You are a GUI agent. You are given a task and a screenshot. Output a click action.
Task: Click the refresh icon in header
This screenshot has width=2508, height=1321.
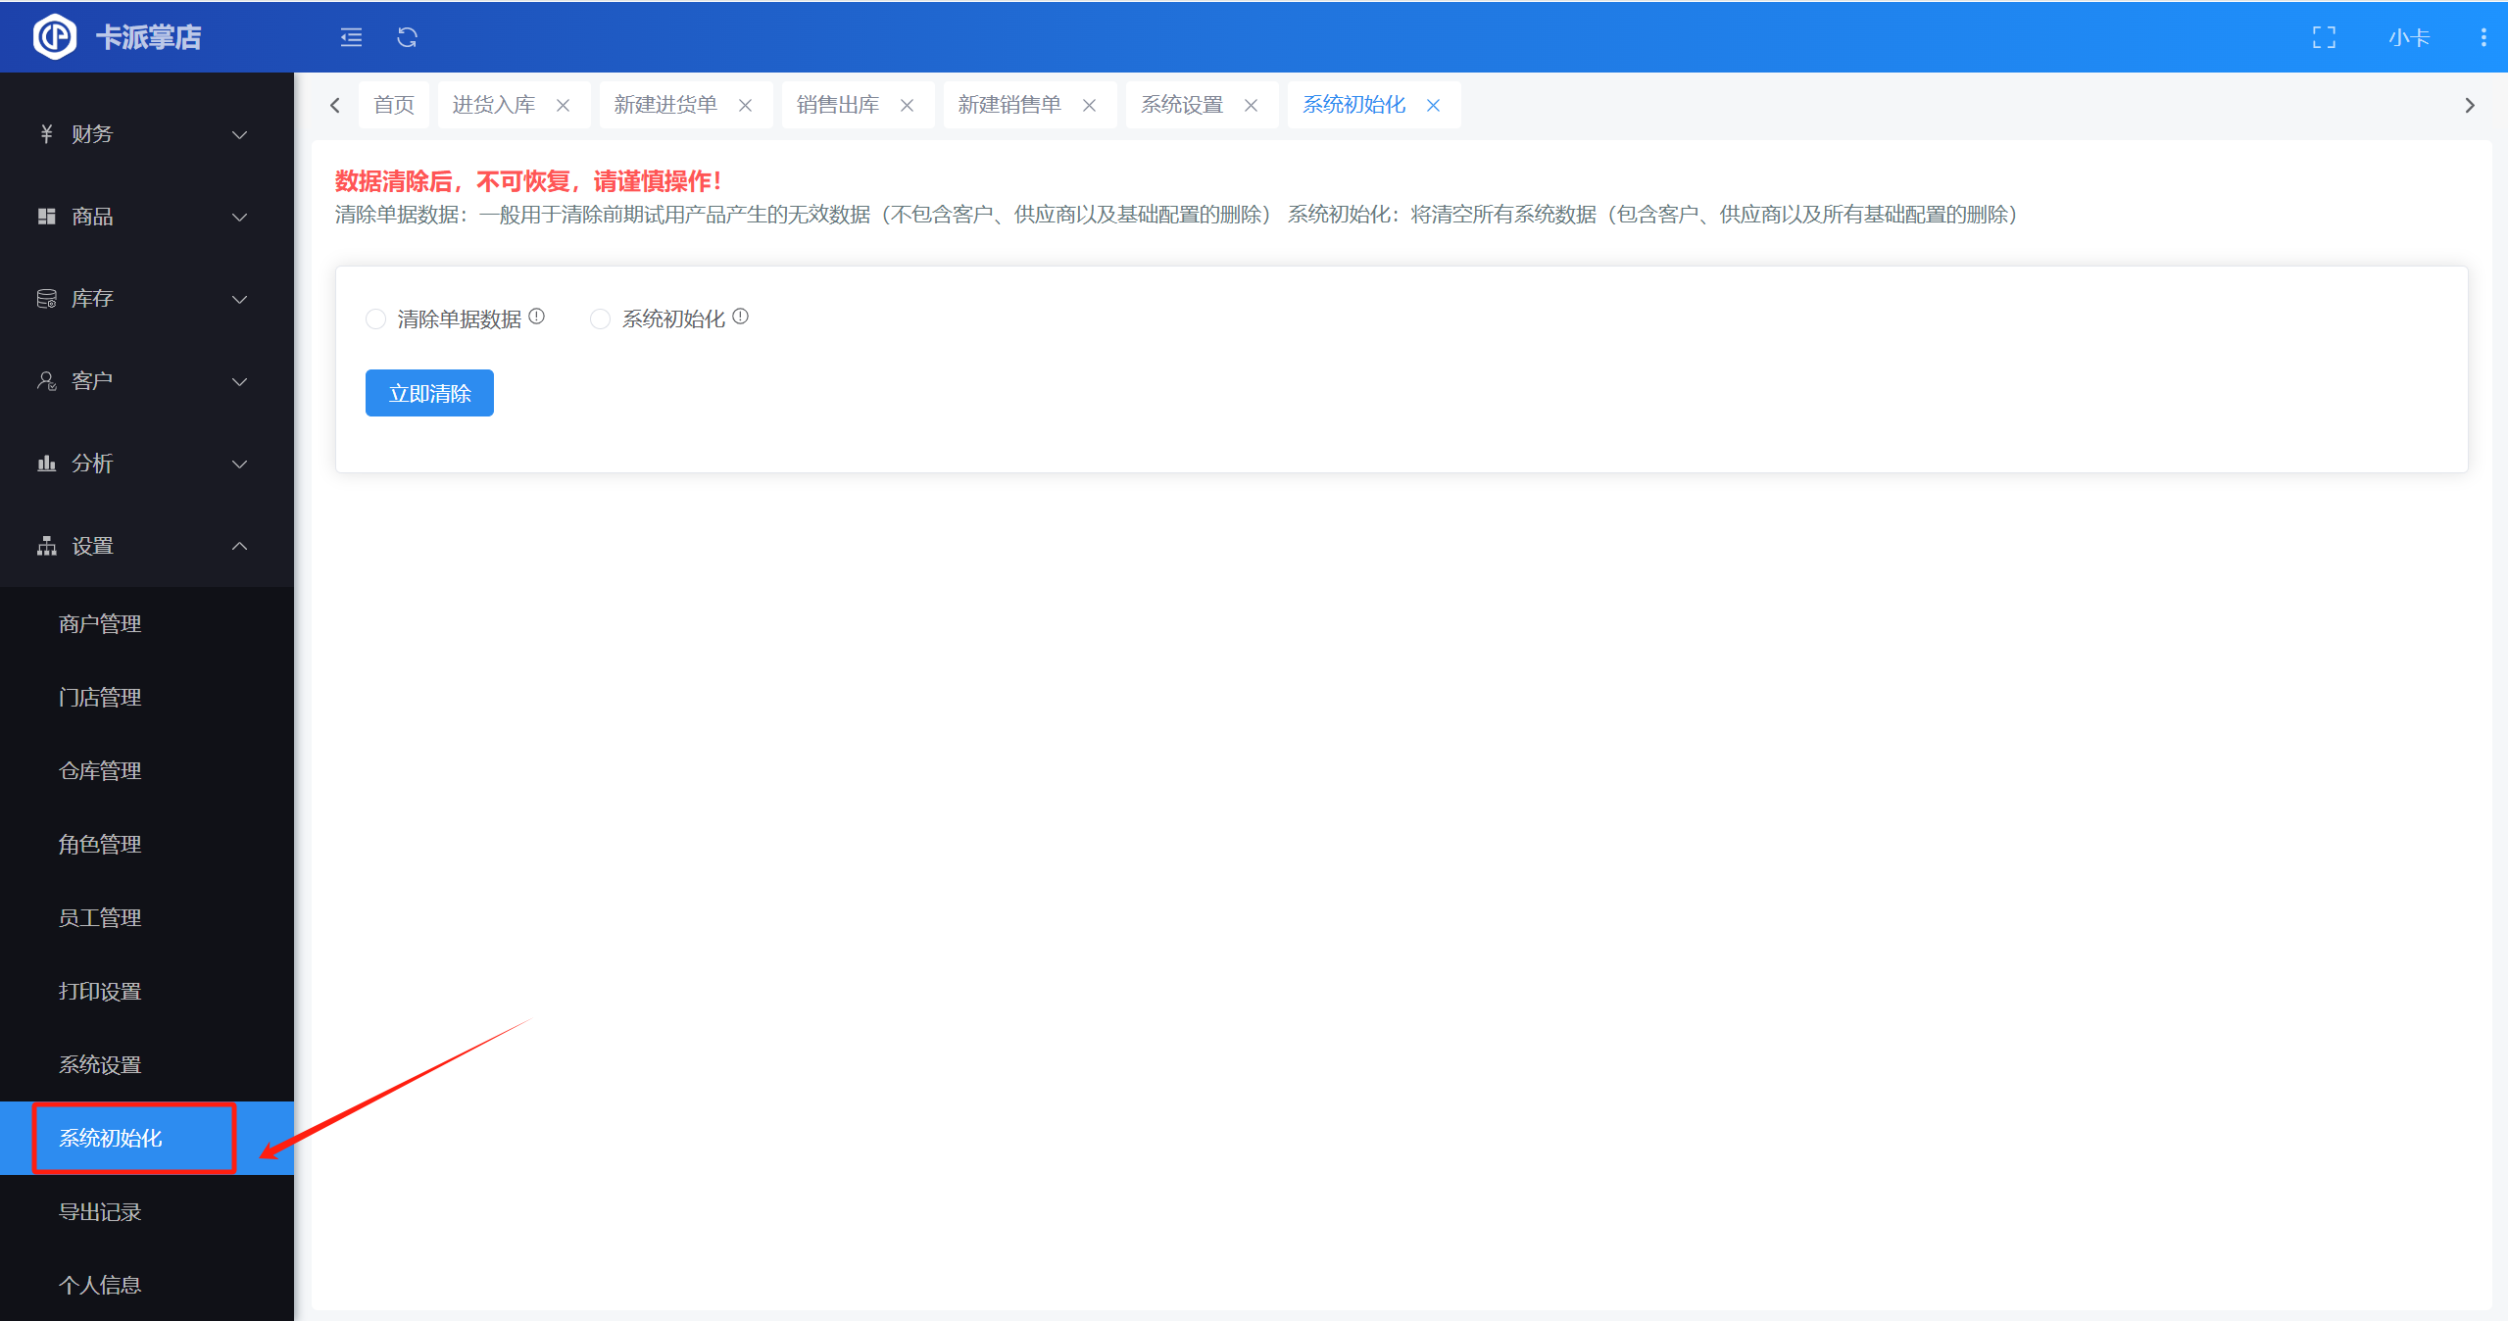tap(407, 37)
